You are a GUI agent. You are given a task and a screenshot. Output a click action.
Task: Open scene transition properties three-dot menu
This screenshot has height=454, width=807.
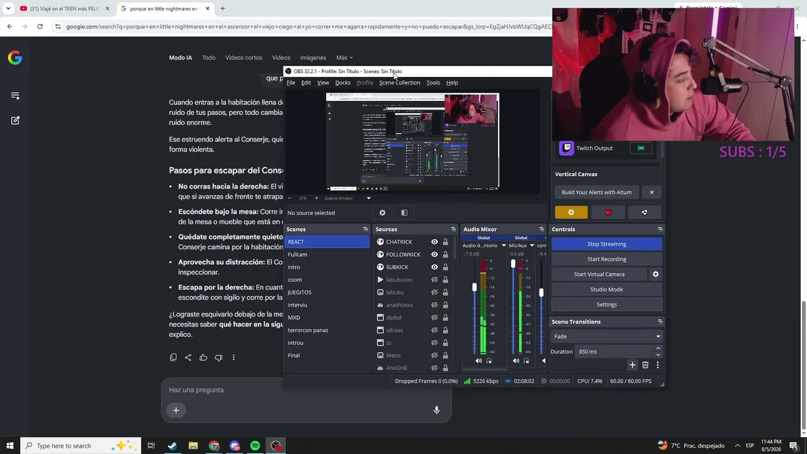tap(658, 365)
